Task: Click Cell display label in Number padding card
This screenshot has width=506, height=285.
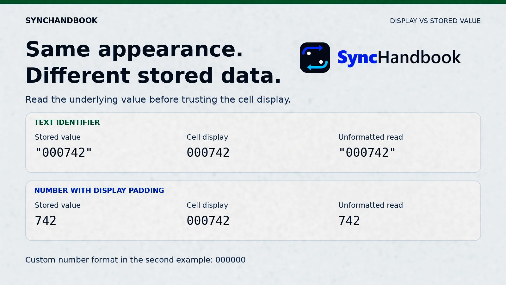Action: (x=207, y=205)
